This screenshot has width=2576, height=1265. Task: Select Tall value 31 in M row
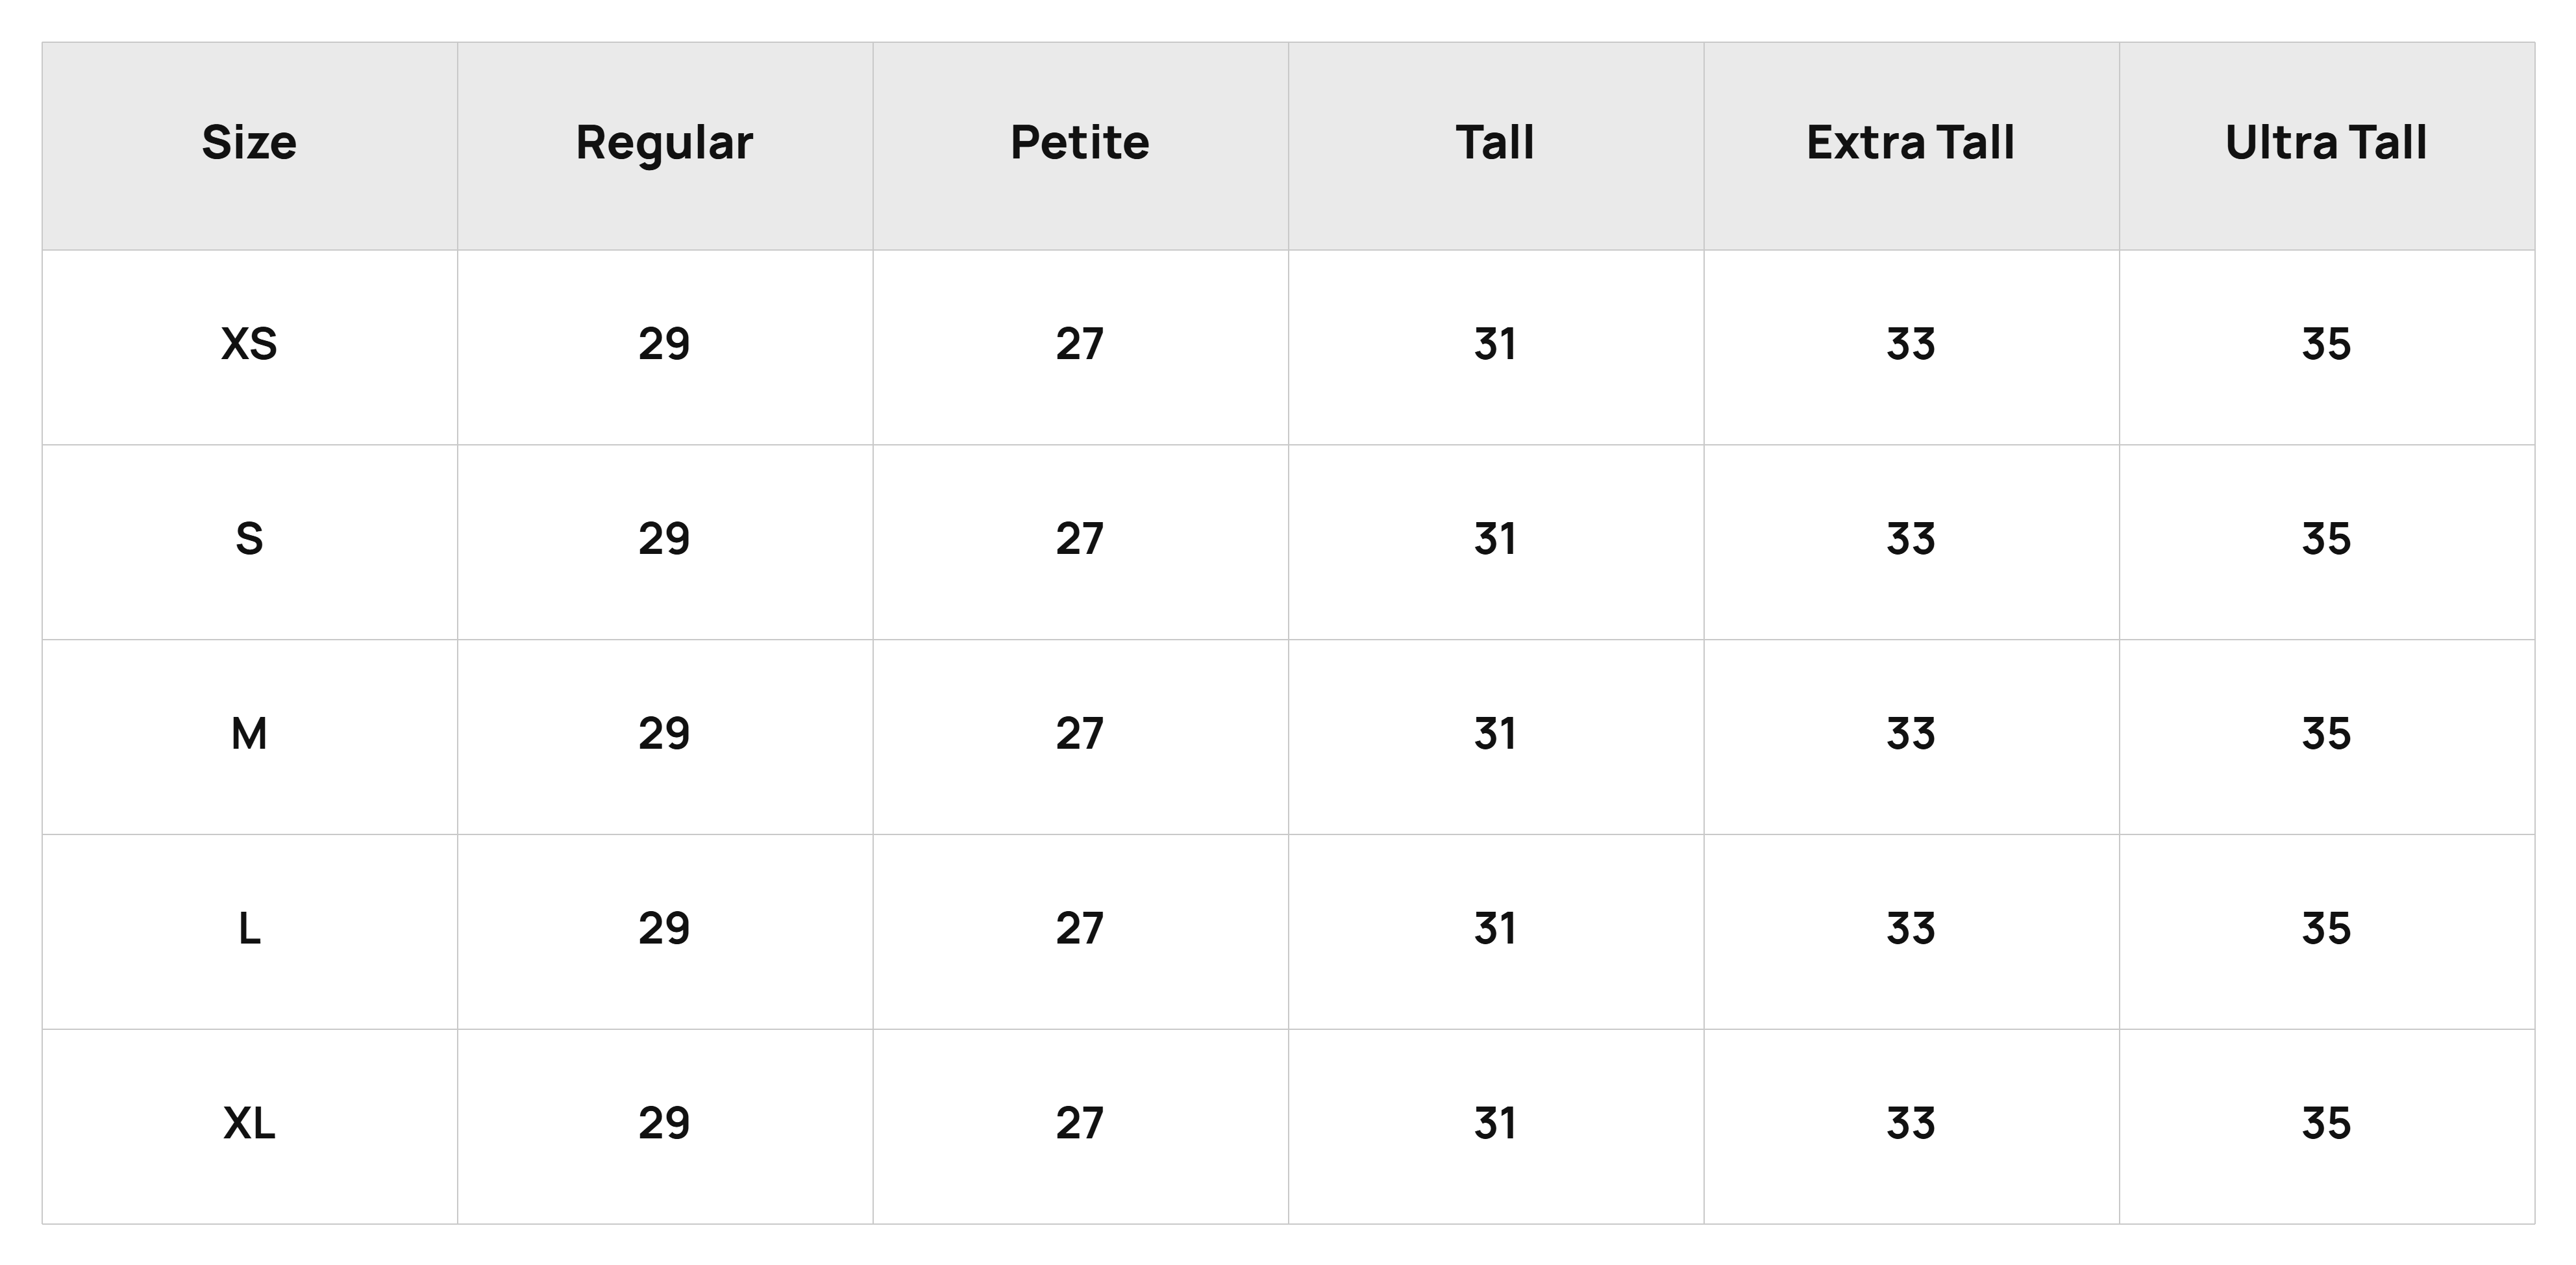pyautogui.click(x=1495, y=735)
